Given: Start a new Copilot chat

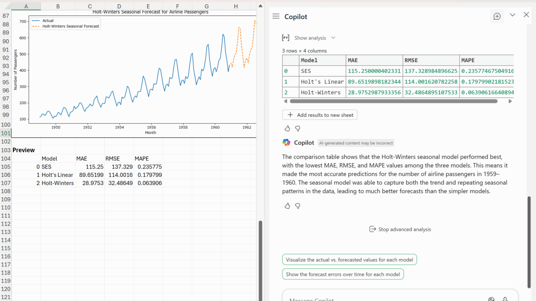Looking at the screenshot, I should (497, 16).
